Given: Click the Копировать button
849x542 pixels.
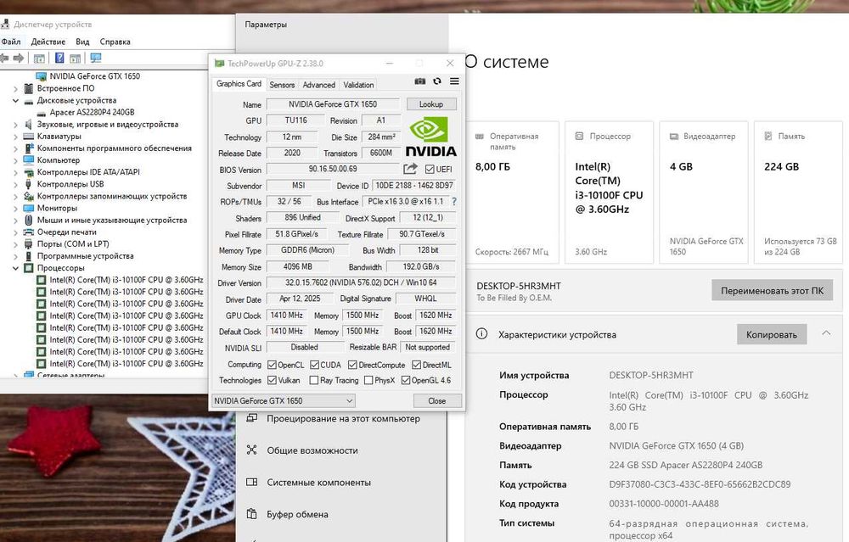Looking at the screenshot, I should point(772,335).
